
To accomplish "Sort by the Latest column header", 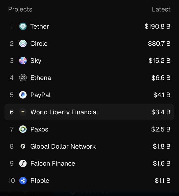I will click(x=161, y=9).
